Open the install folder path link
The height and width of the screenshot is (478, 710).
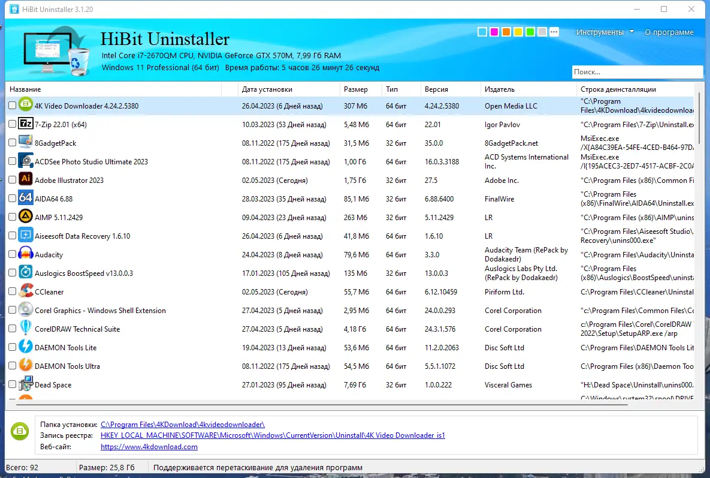pyautogui.click(x=183, y=425)
